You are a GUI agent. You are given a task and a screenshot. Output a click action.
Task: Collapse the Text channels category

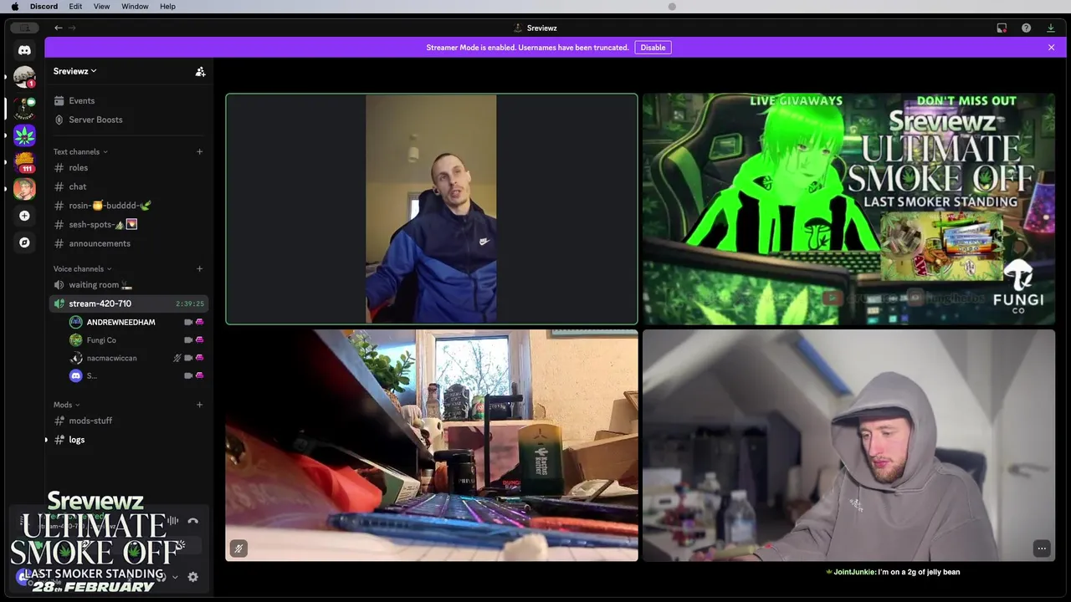[x=80, y=152]
